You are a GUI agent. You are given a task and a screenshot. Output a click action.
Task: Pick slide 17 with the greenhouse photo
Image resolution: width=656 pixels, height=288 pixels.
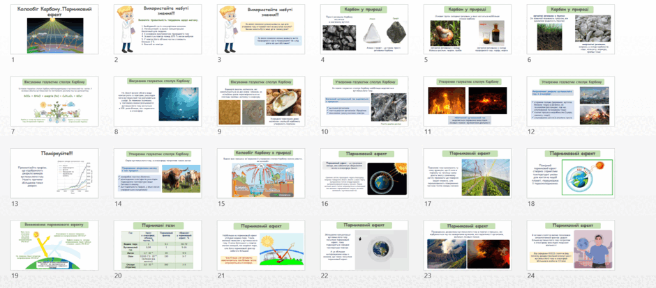tap(468, 173)
